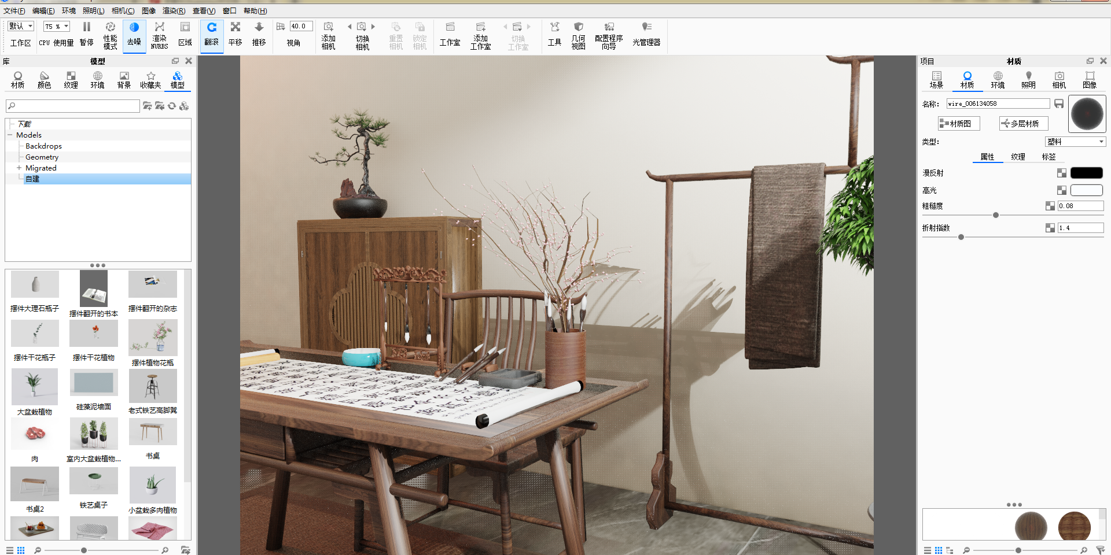The height and width of the screenshot is (555, 1111).
Task: Click the black 漫反射 color swatch
Action: [1087, 173]
